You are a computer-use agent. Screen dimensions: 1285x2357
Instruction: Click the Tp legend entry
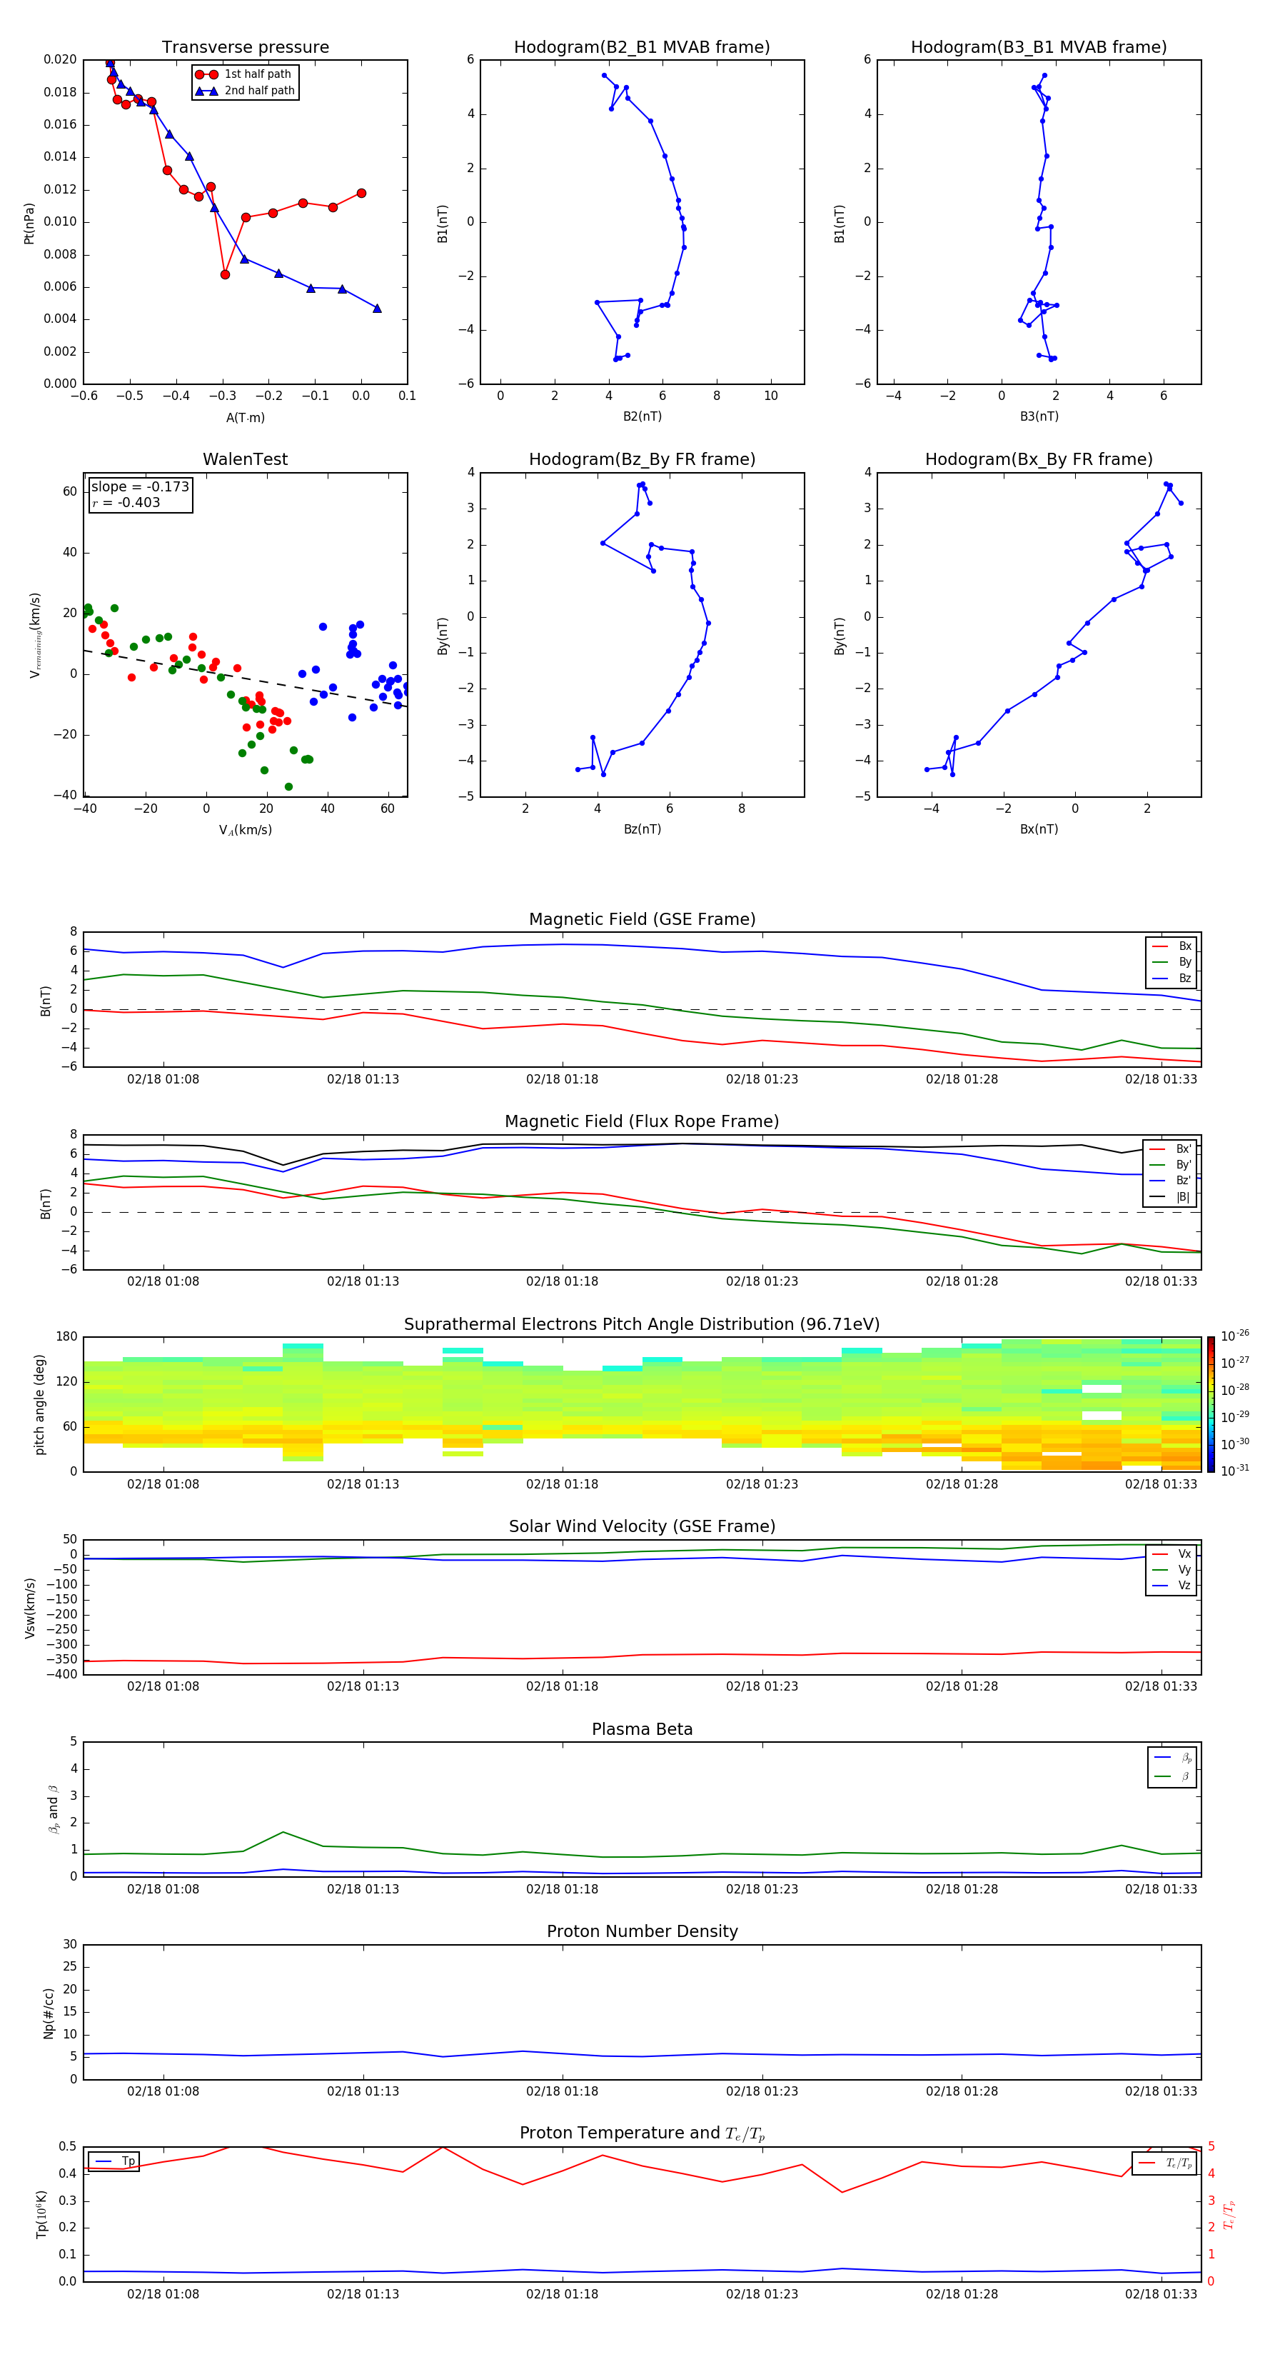(114, 2161)
